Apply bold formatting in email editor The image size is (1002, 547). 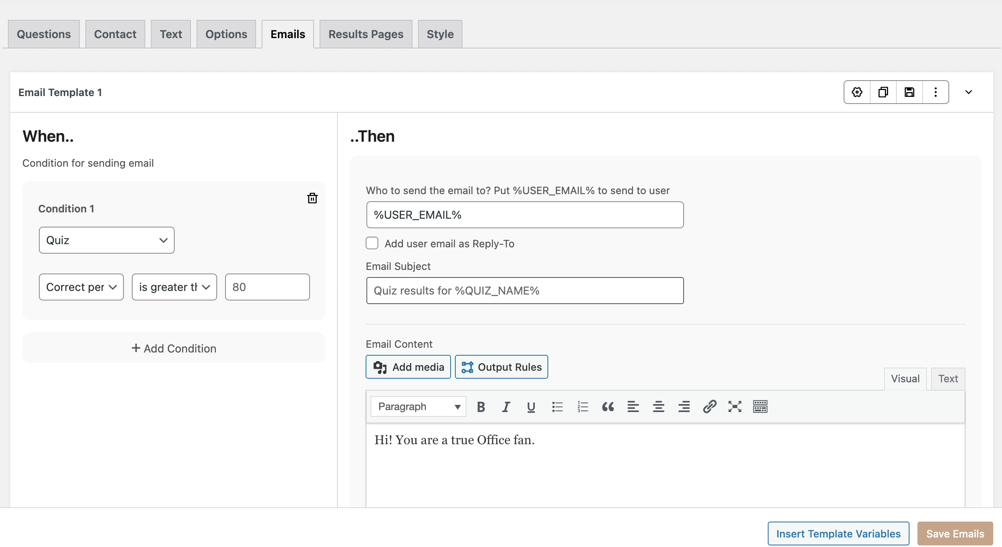click(x=480, y=406)
